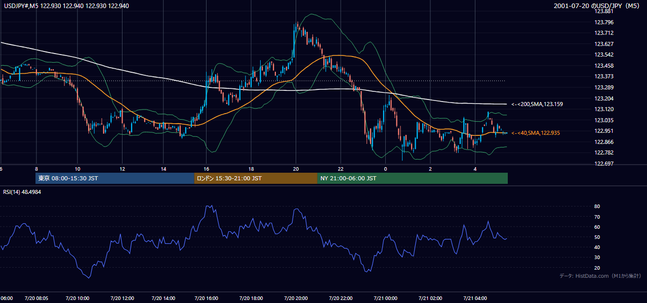This screenshot has width=647, height=303.
Task: Click the 7/21 00:00 time axis label
Action: pyautogui.click(x=386, y=298)
